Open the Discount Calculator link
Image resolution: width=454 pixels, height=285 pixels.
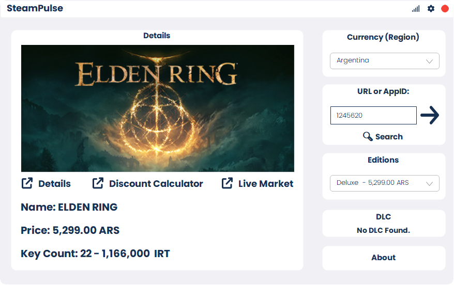[156, 184]
